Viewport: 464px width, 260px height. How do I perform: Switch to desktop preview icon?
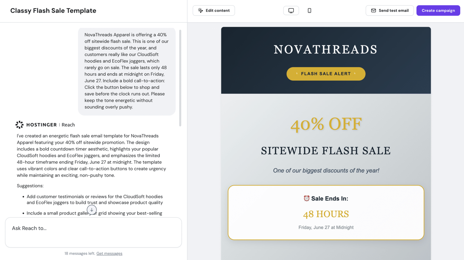pyautogui.click(x=291, y=10)
